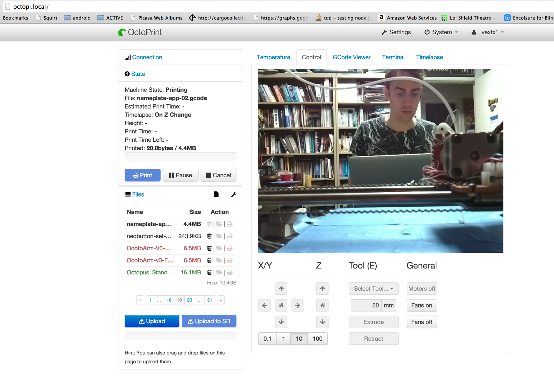Open the Settings wrench menu

(396, 32)
